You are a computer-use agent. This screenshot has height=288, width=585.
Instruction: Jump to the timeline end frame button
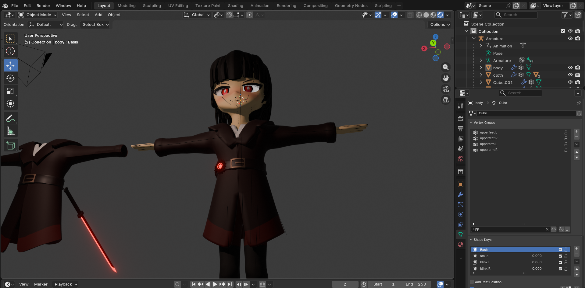click(230, 284)
